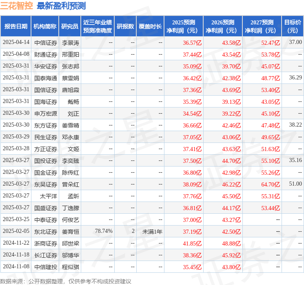
Task: Click the 78.74% accuracy value
Action: [x=104, y=231]
